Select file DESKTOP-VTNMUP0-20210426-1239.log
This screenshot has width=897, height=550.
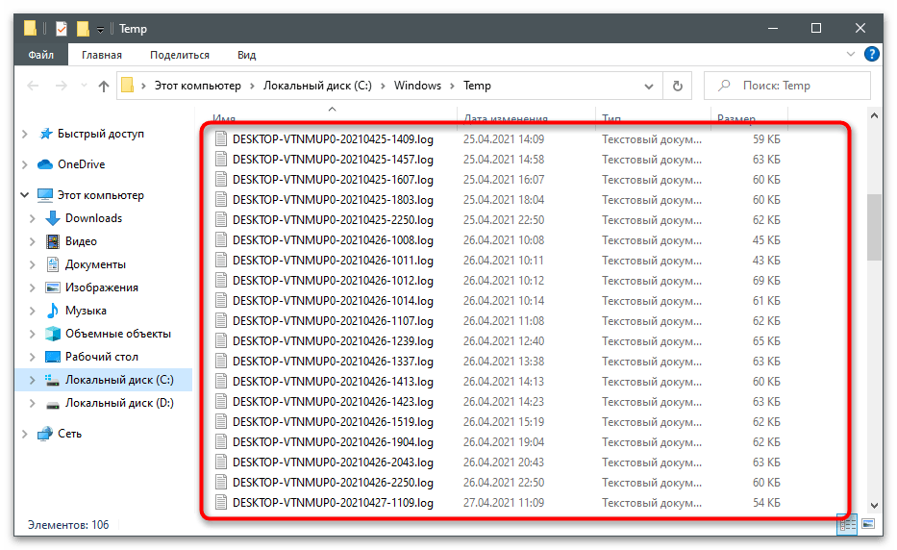coord(333,341)
